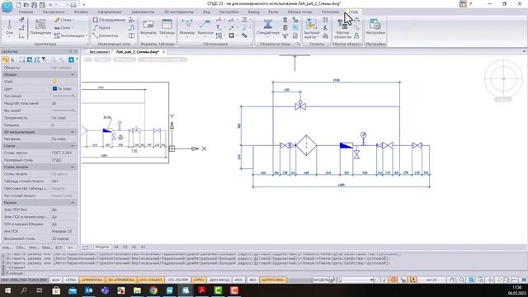Viewport: 528px width, 297px height.
Task: Open the Оси tool dropdown arrow
Action: point(9,36)
